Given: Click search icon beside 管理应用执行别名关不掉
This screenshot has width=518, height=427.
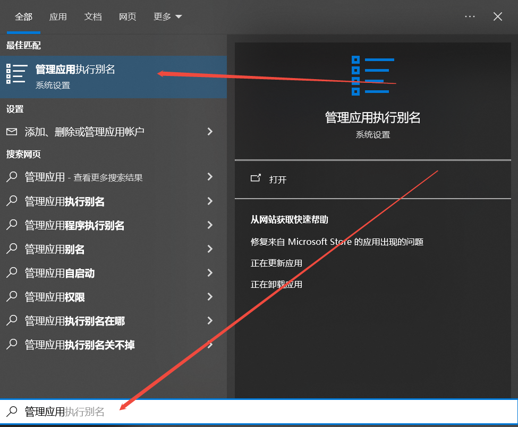Looking at the screenshot, I should tap(12, 344).
